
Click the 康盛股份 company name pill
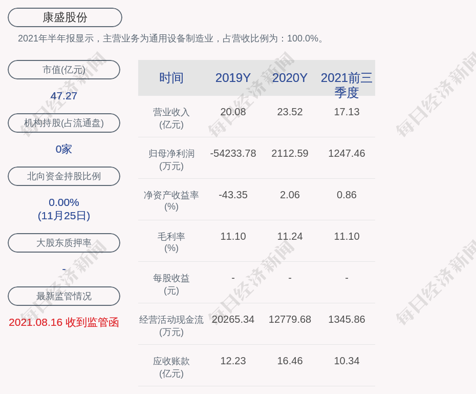coord(65,17)
